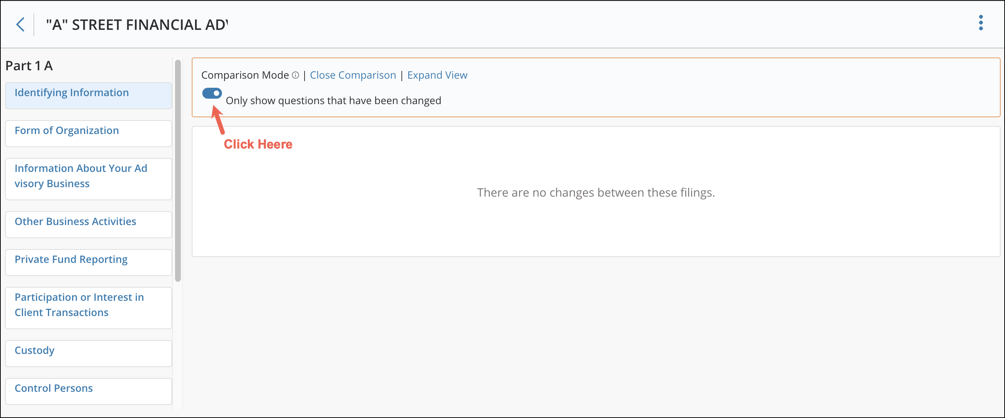Toggle off only show changed questions
1005x418 pixels.
pyautogui.click(x=212, y=93)
